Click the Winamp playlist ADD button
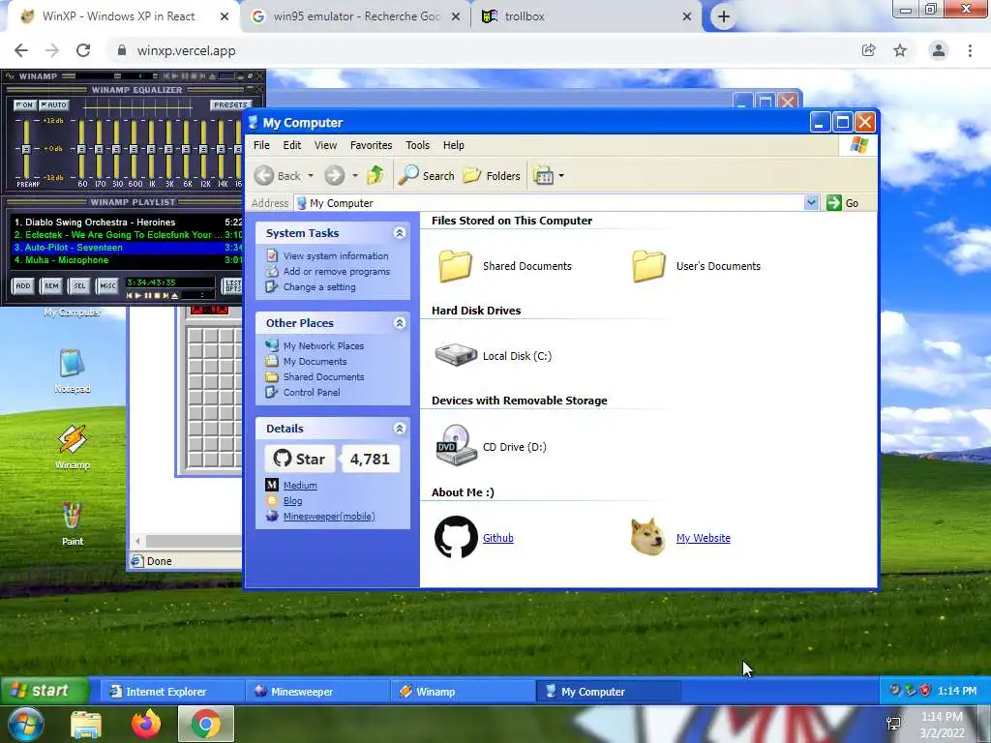Image resolution: width=991 pixels, height=743 pixels. (23, 286)
